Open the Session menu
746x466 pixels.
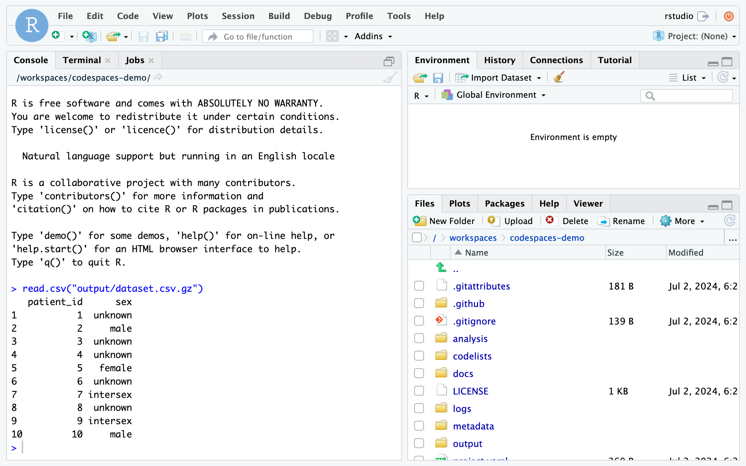(x=238, y=16)
